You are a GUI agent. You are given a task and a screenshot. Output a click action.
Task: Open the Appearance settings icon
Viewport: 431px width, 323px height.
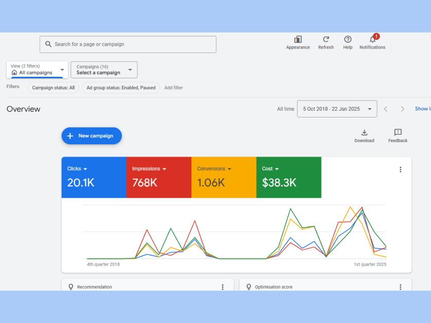298,40
